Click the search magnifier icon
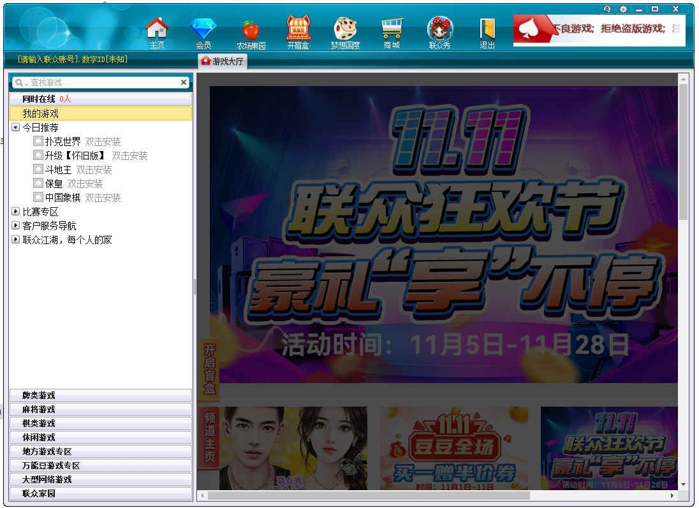Screen dimensions: 699x508 tap(18, 82)
